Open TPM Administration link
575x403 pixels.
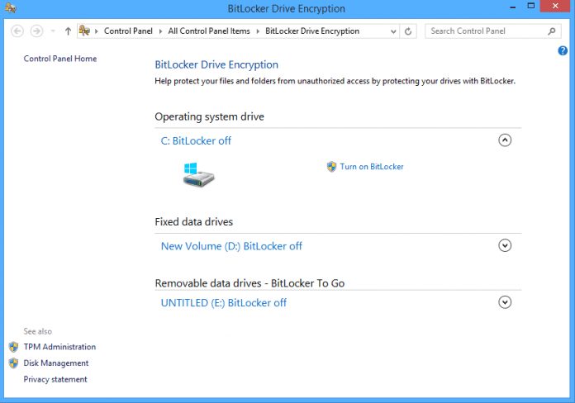59,347
